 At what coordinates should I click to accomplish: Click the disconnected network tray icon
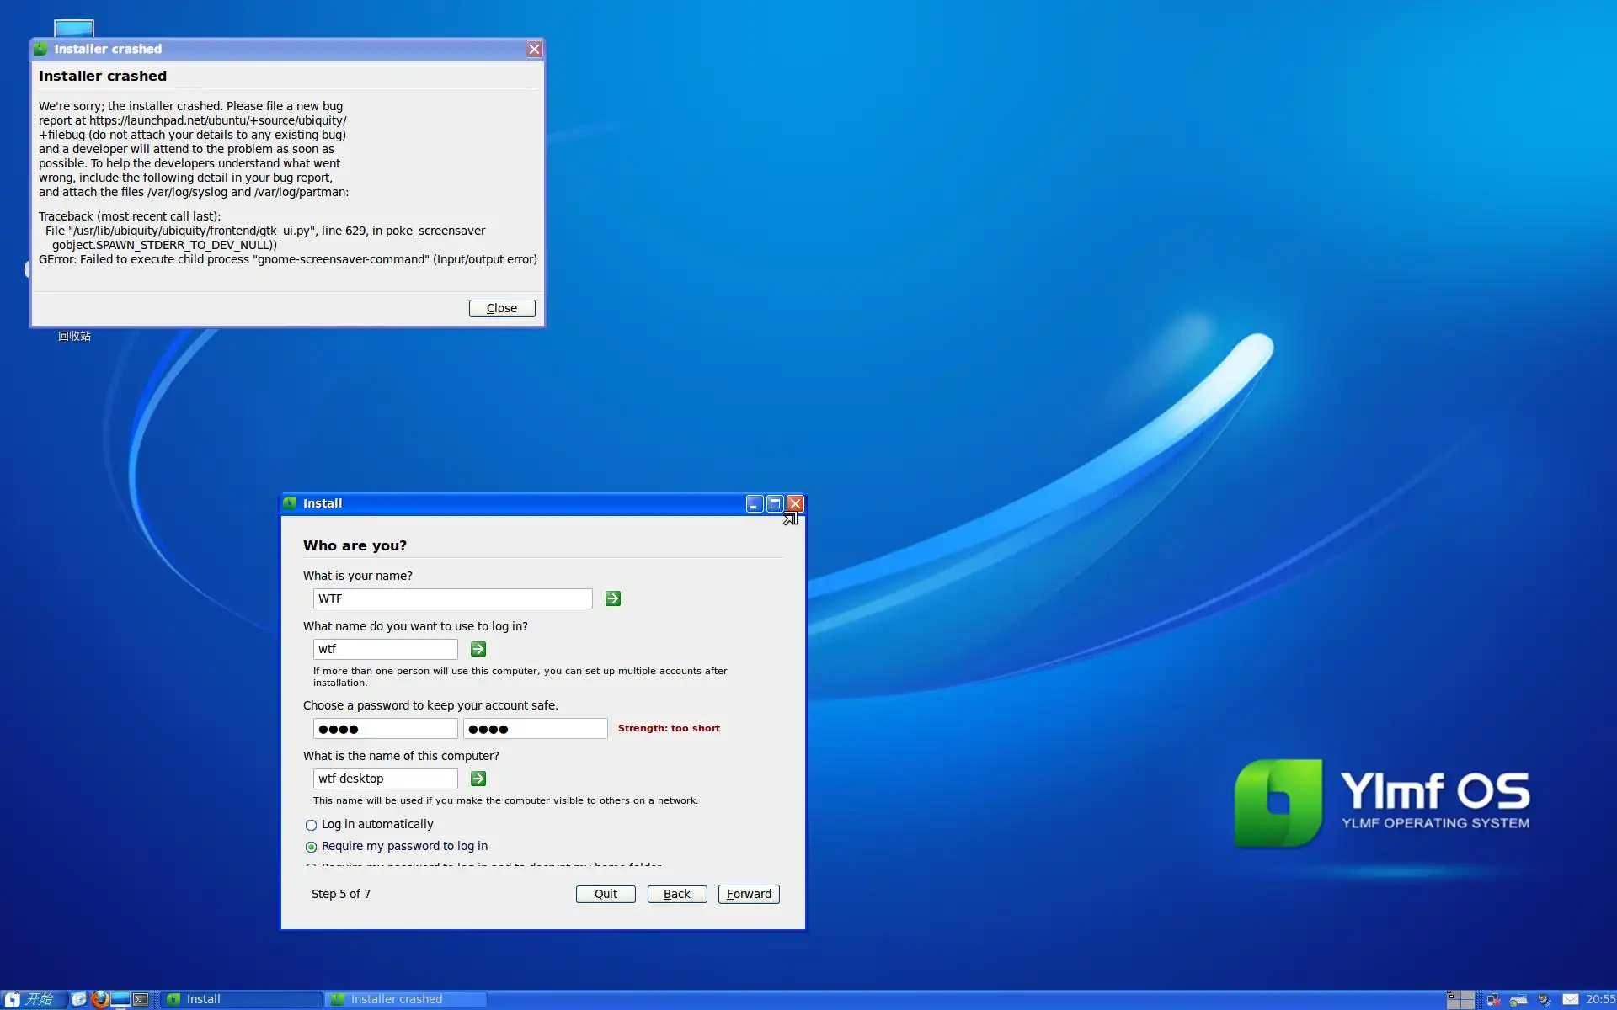click(x=1493, y=999)
